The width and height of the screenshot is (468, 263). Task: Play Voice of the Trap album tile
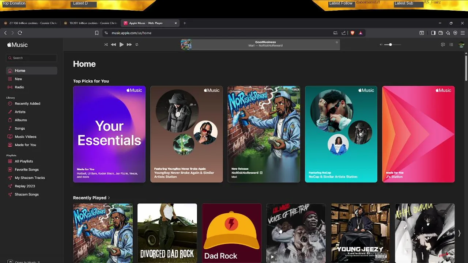coord(272,257)
